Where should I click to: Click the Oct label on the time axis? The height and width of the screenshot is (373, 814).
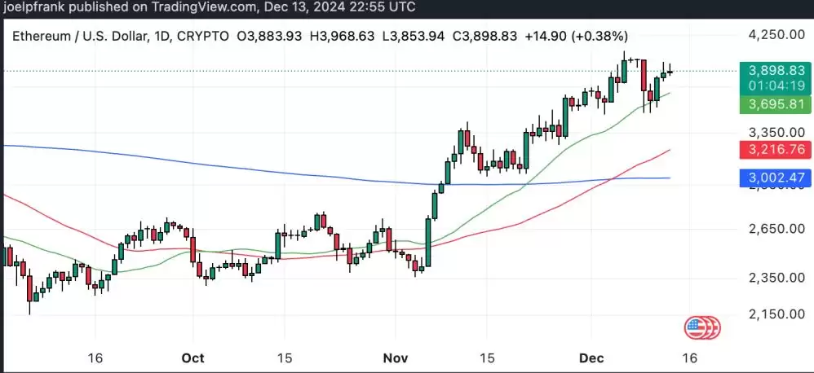(193, 358)
